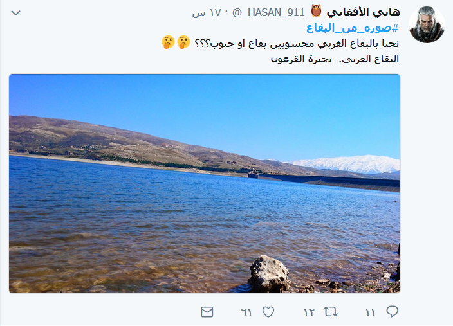Open the white-haired avatar profile picture

click(x=427, y=25)
